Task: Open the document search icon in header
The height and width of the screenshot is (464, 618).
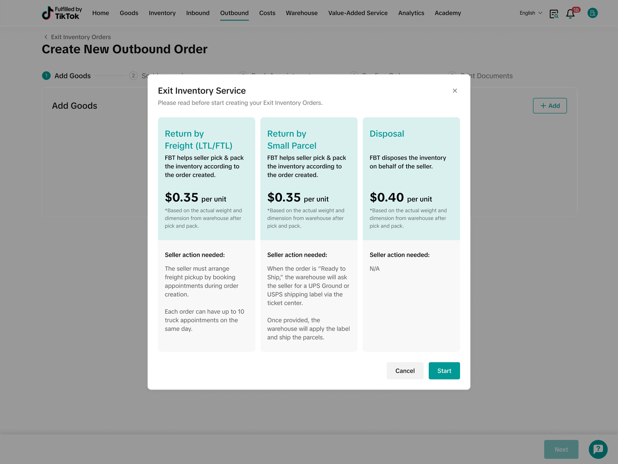Action: point(554,14)
